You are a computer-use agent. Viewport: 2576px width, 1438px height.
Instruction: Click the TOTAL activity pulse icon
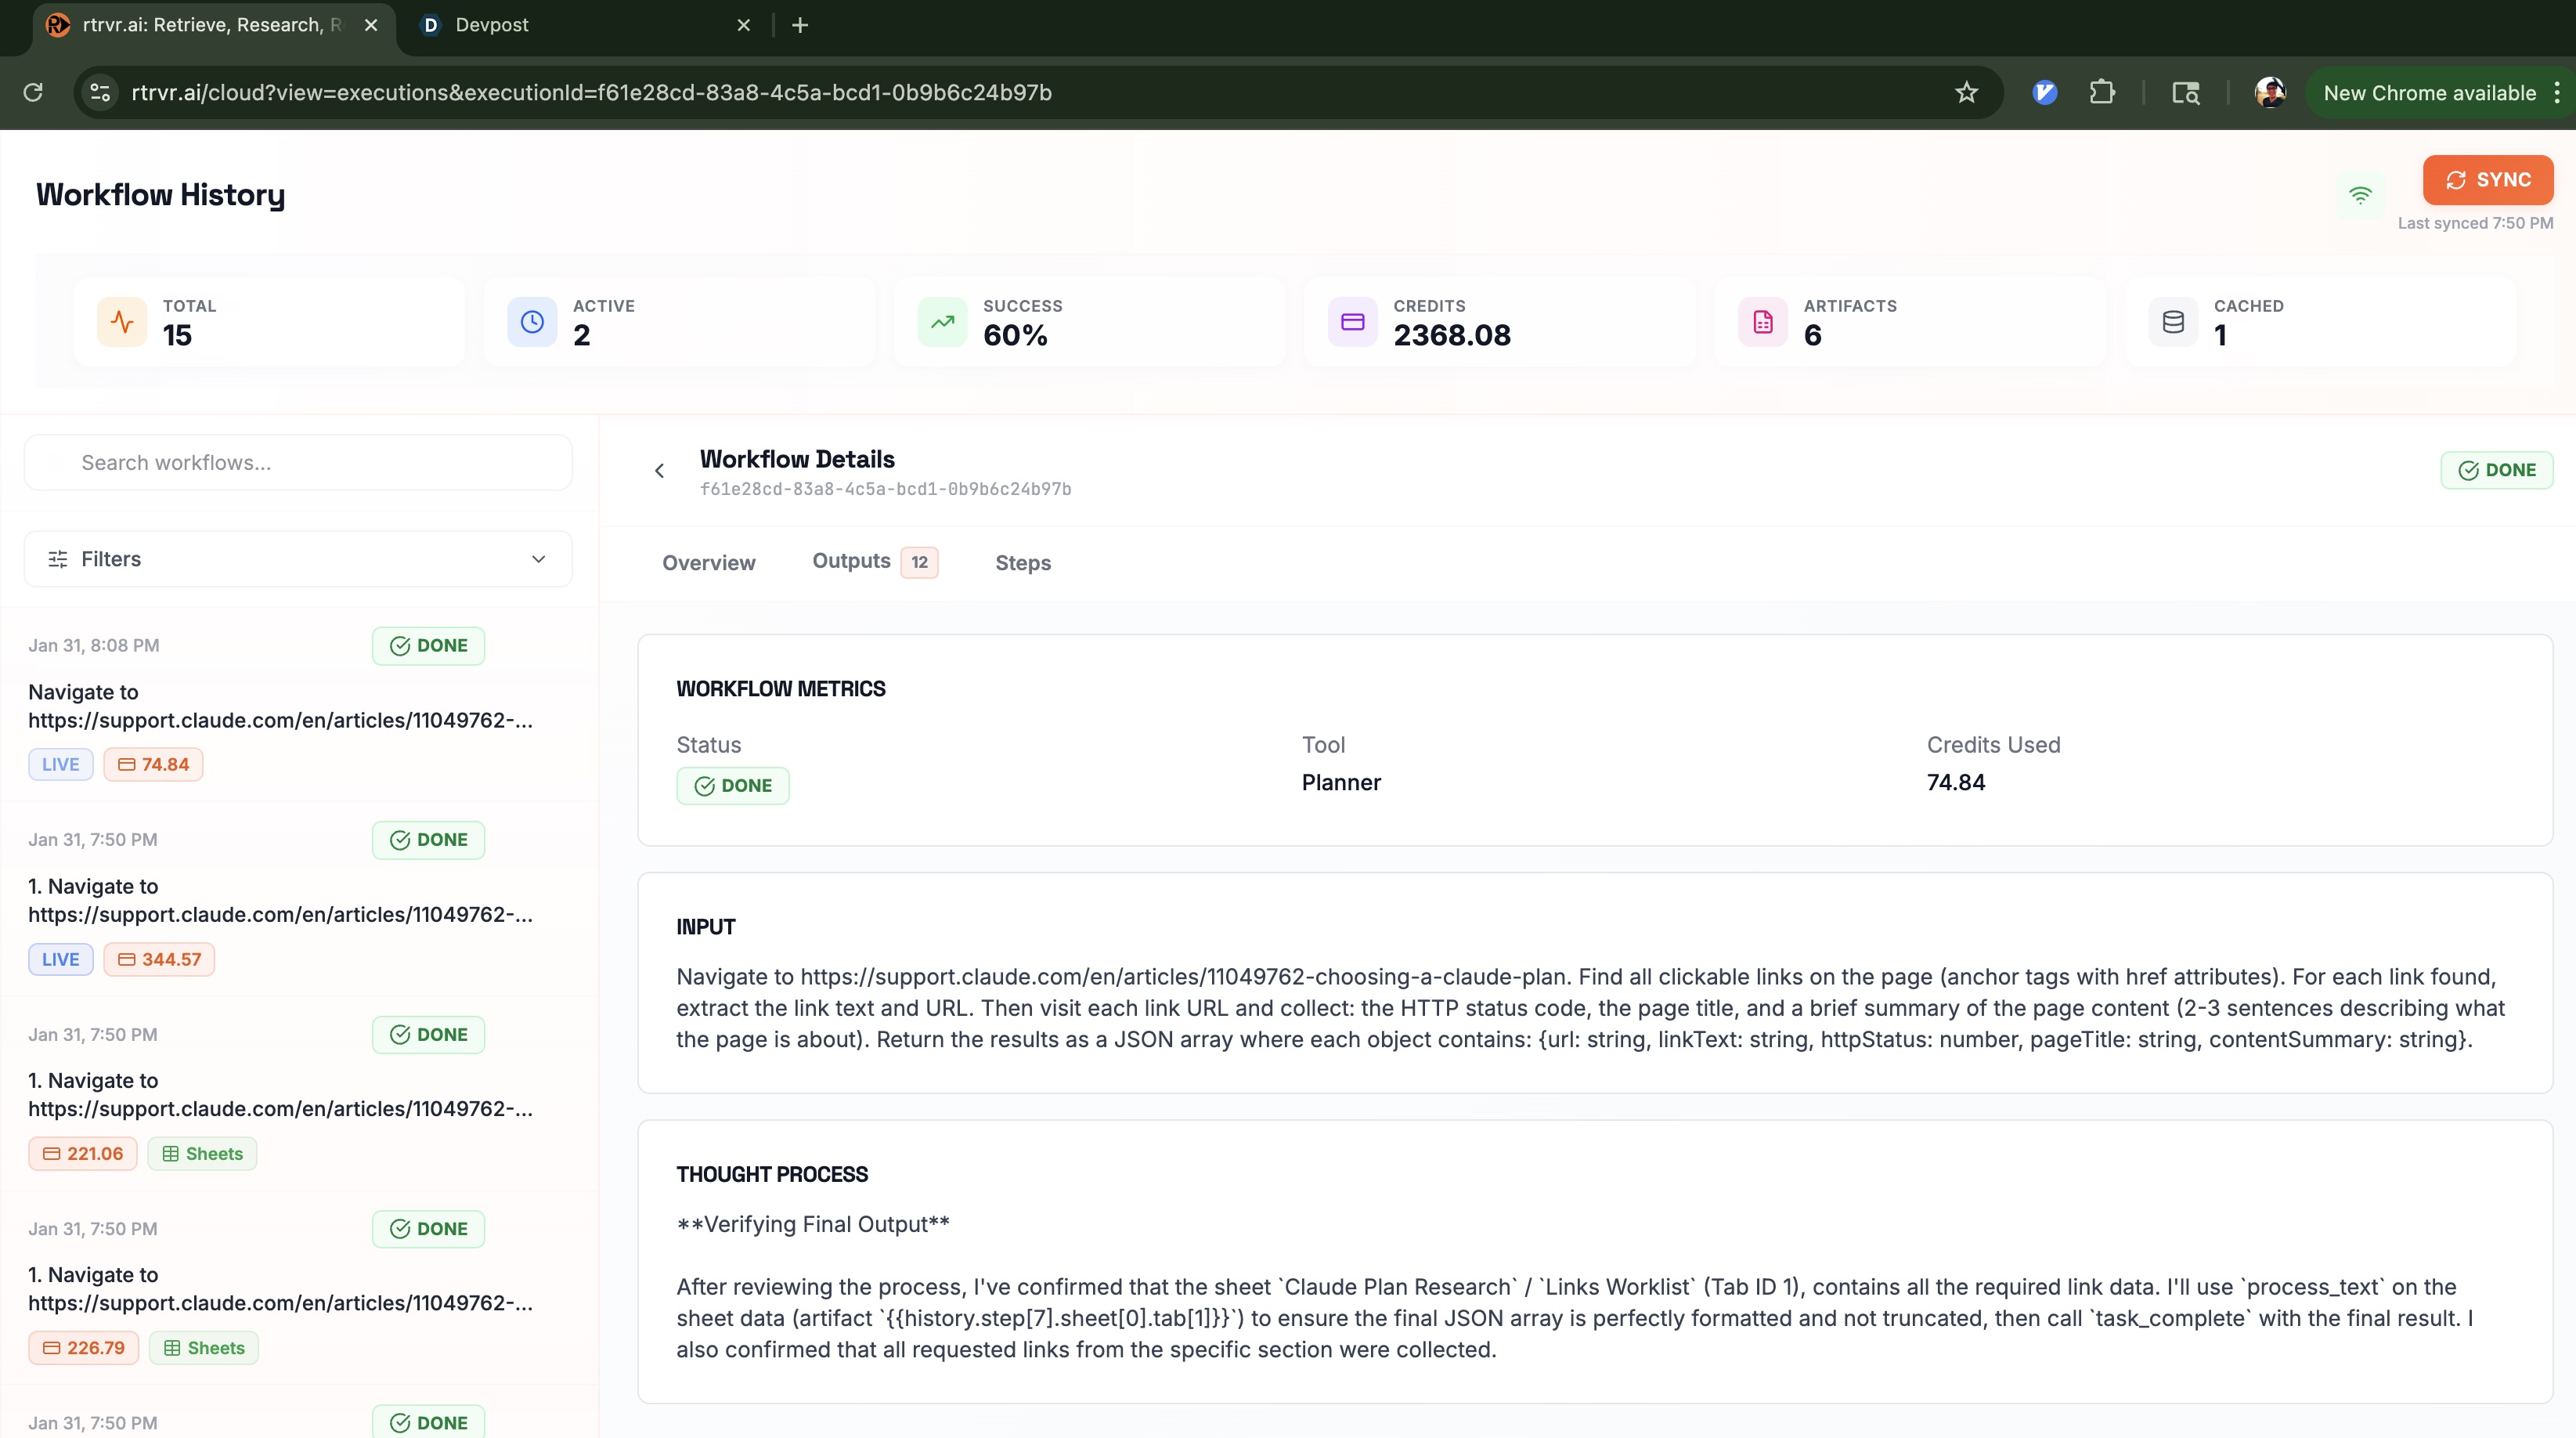[x=122, y=322]
